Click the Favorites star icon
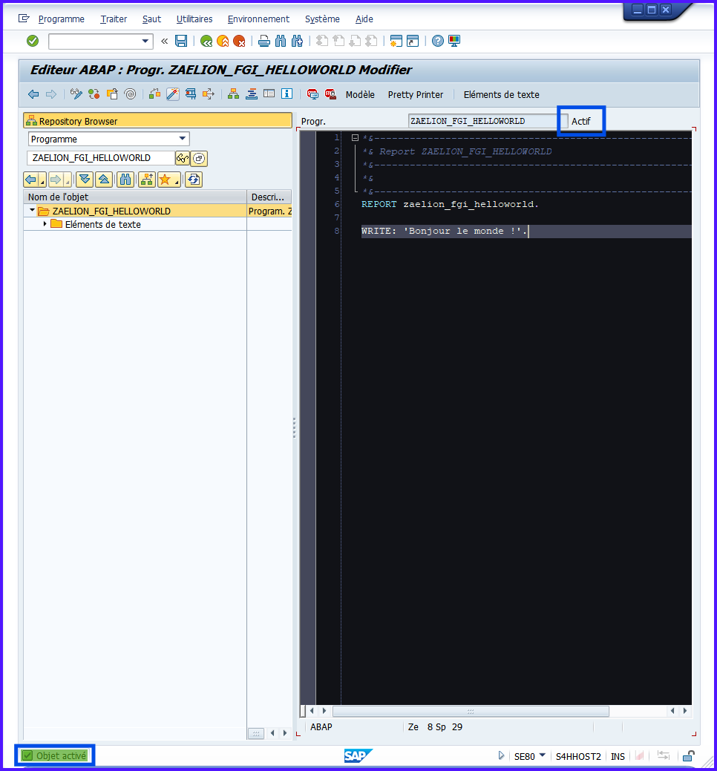This screenshot has height=771, width=717. point(166,180)
